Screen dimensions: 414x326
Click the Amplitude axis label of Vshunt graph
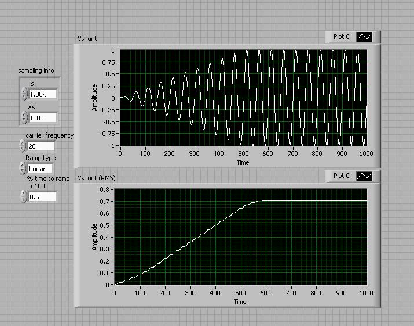(x=94, y=98)
